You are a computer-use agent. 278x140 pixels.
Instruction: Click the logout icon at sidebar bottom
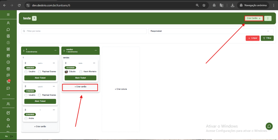pyautogui.click(x=11, y=136)
